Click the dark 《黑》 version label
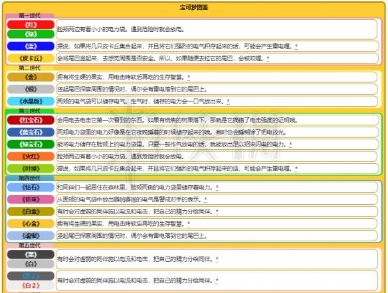 (x=31, y=255)
